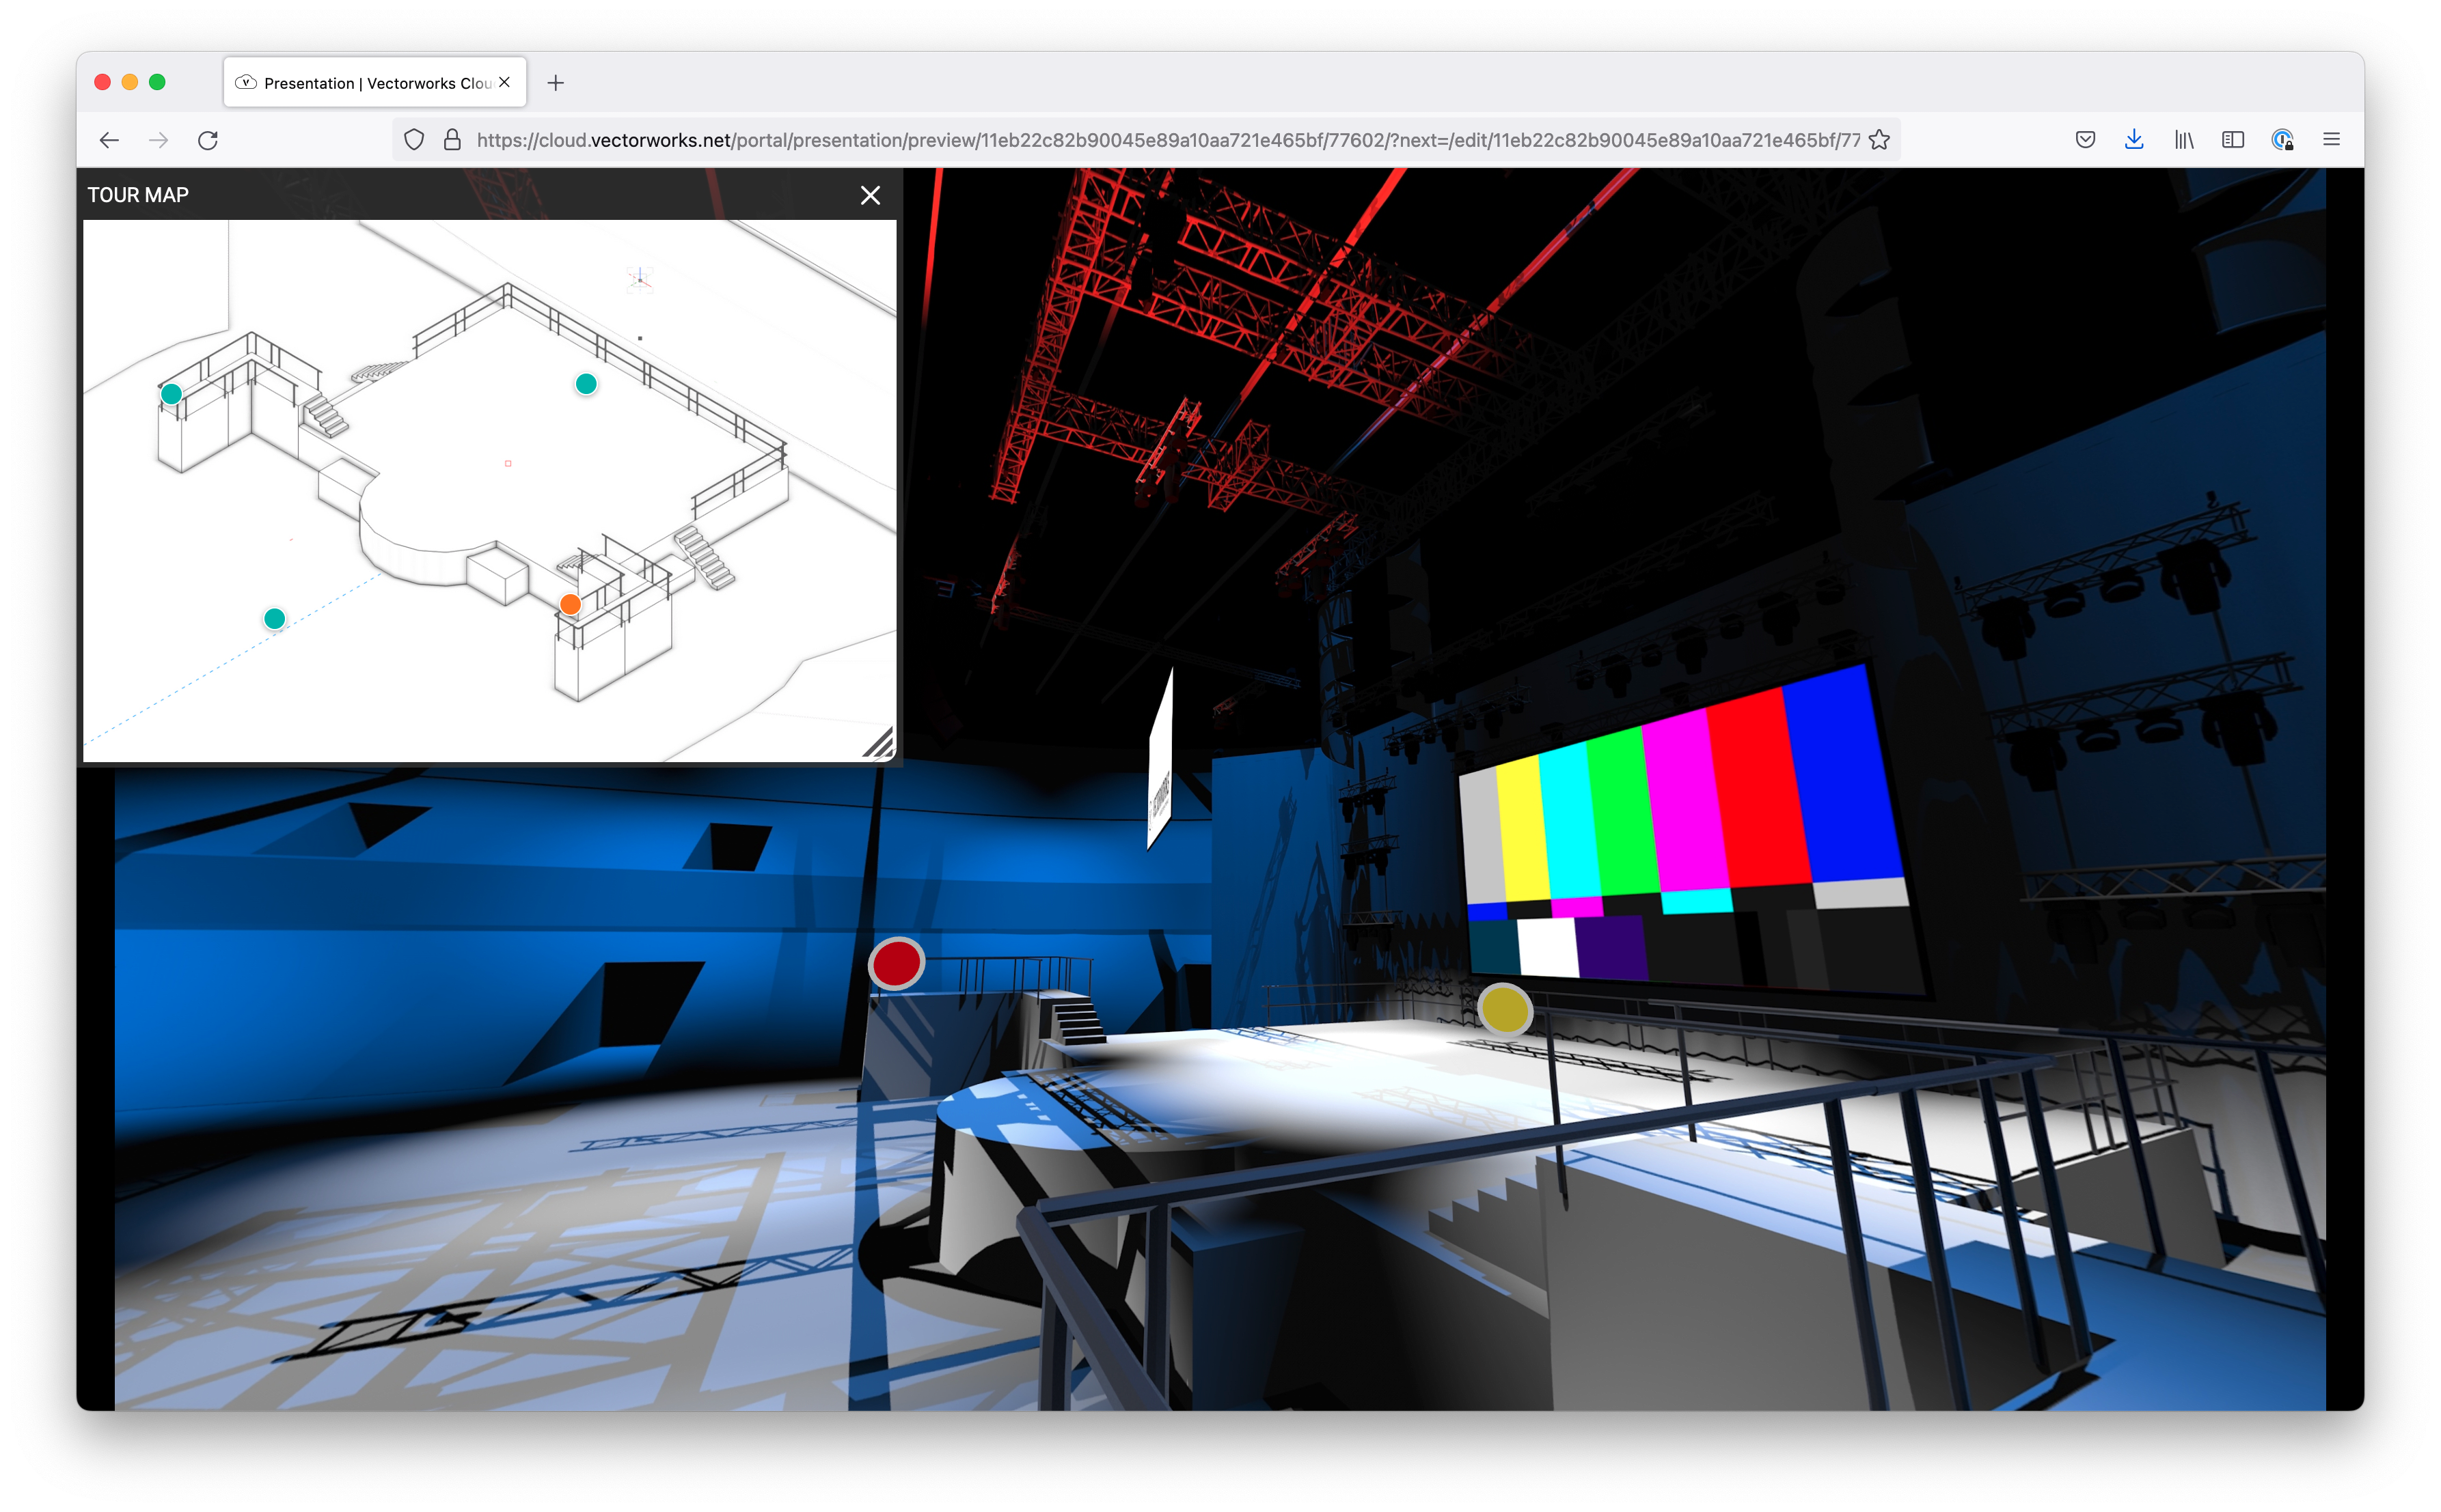The image size is (2441, 1512).
Task: Go forward in browser history
Action: pos(158,140)
